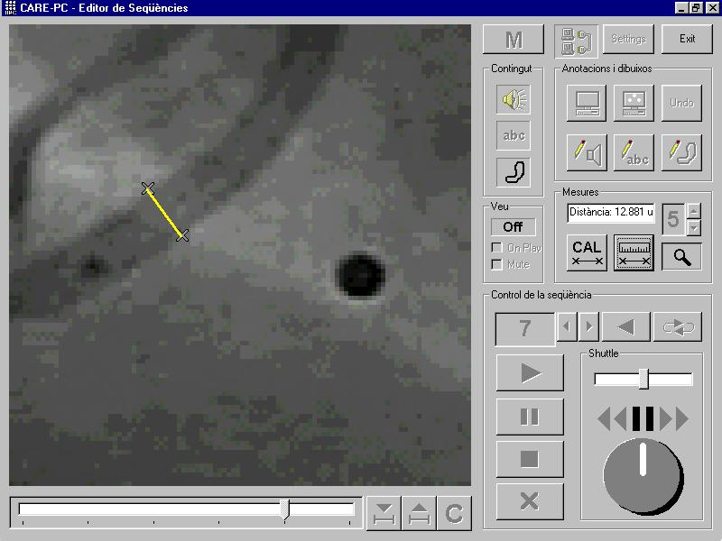Click the Shuttle speed slider handle
The width and height of the screenshot is (722, 541).
coord(643,379)
